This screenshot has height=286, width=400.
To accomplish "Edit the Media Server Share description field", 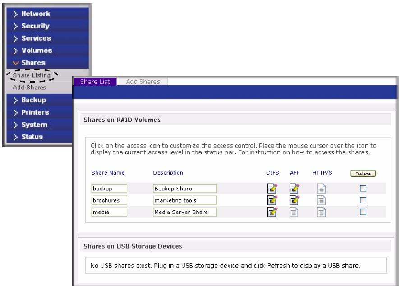I will pyautogui.click(x=185, y=212).
